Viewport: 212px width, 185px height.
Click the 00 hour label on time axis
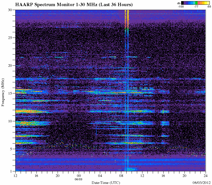pyautogui.click(x=78, y=176)
